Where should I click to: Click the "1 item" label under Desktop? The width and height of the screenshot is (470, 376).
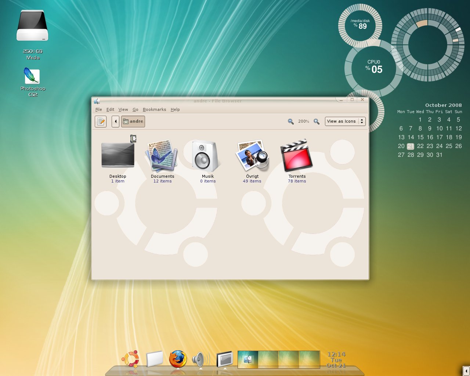pos(118,181)
